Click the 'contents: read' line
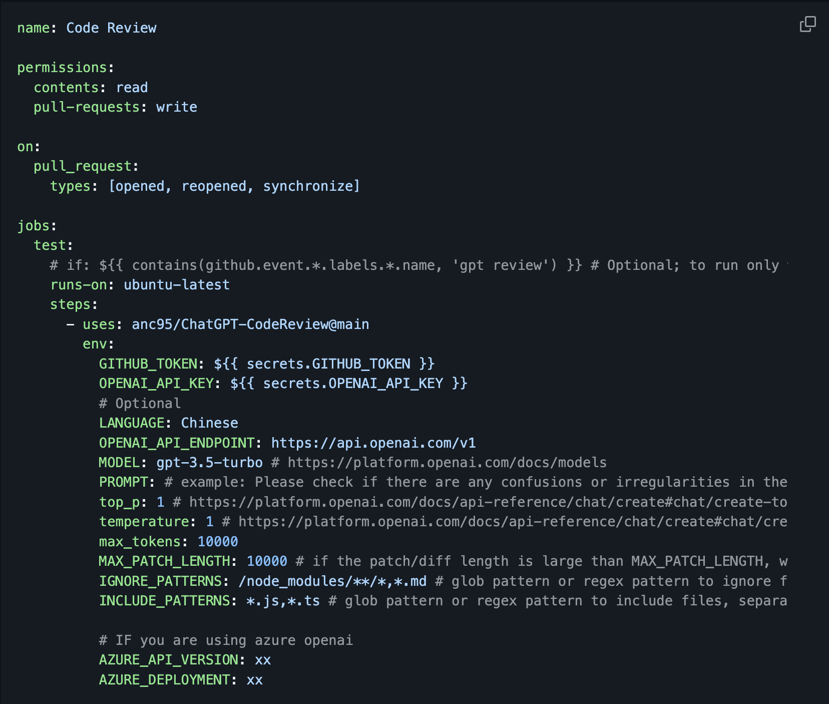Screen dimensions: 829x704 point(91,88)
